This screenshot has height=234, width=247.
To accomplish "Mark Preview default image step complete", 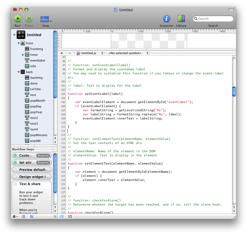I will click(15, 170).
